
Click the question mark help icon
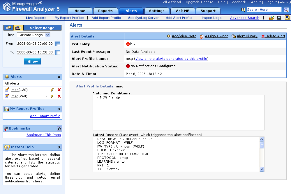(243, 10)
